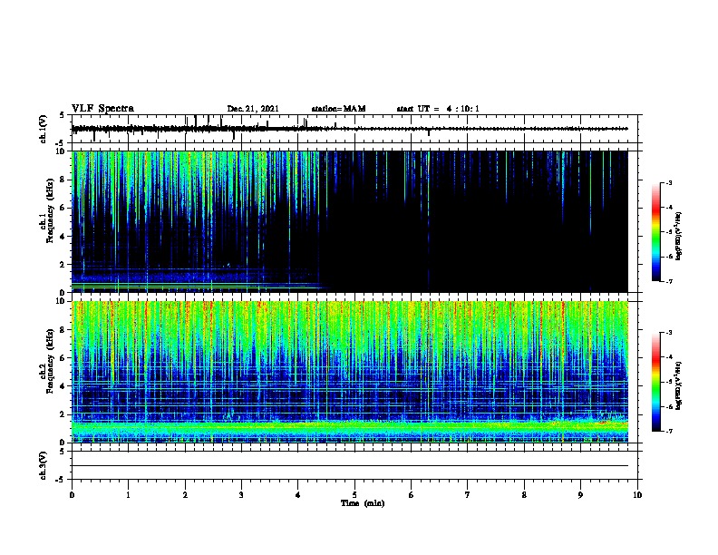Select the "Dec. 21, 2021" date text
This screenshot has height=555, width=718.
click(x=253, y=109)
